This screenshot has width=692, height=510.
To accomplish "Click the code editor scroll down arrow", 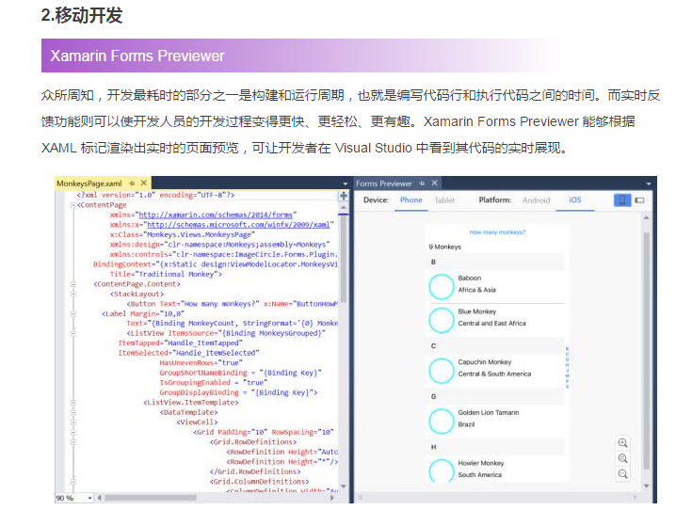I will [x=344, y=486].
